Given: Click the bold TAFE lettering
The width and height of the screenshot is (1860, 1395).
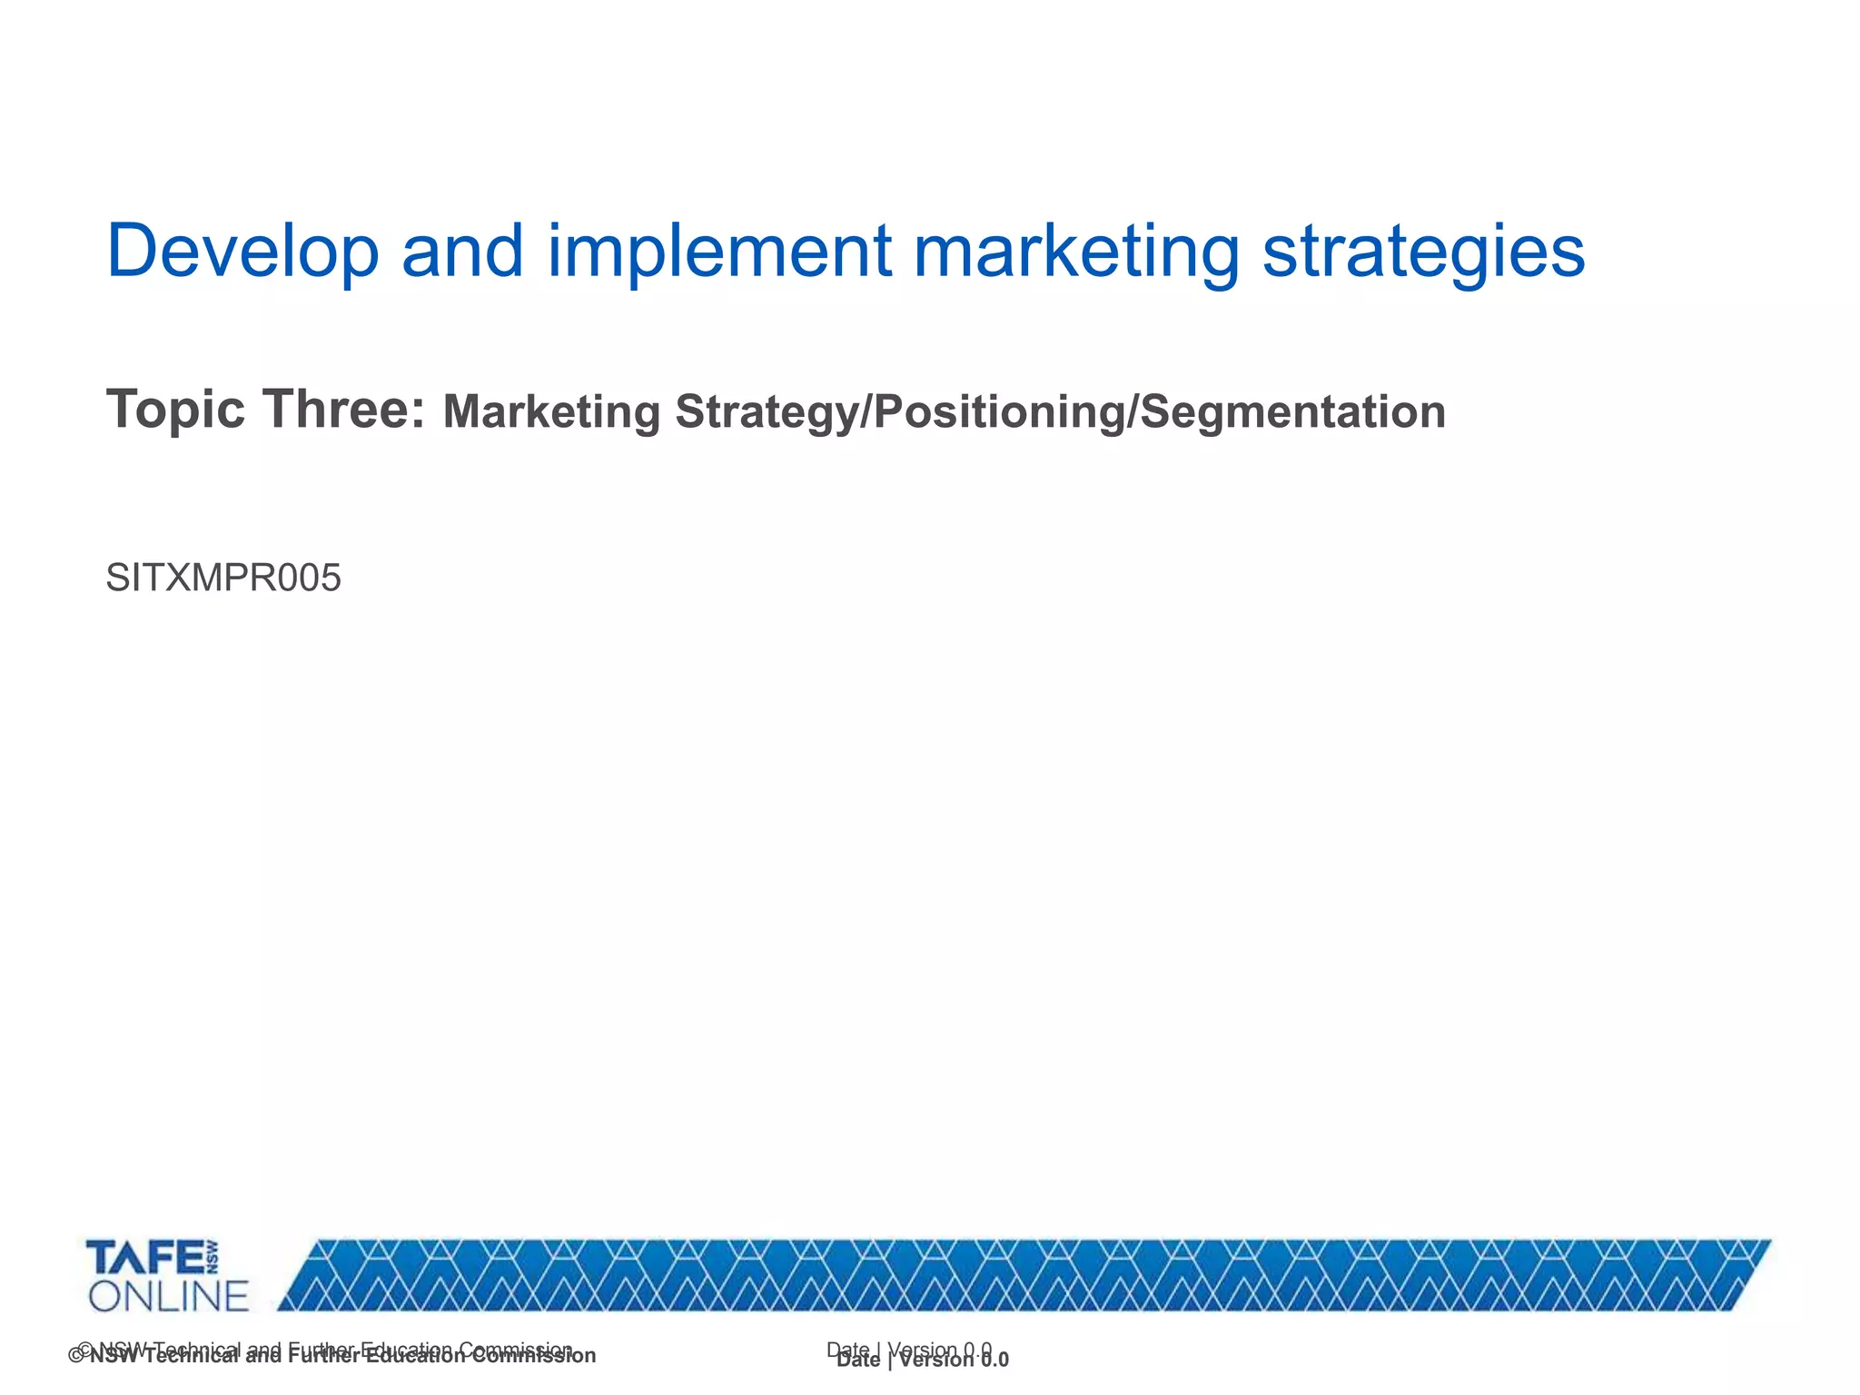Looking at the screenshot, I should click(x=145, y=1259).
